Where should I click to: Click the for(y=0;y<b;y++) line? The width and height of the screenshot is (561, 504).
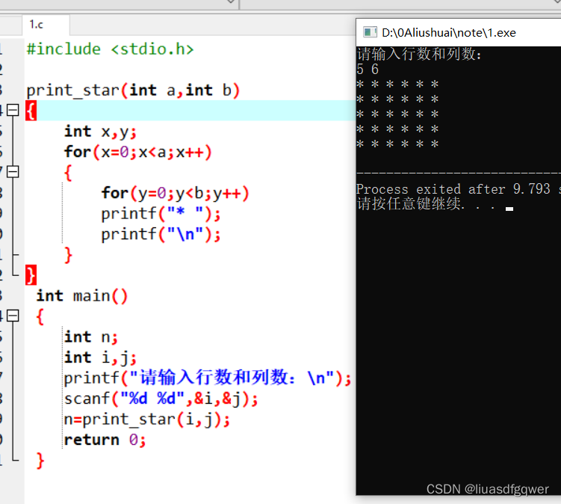point(175,194)
